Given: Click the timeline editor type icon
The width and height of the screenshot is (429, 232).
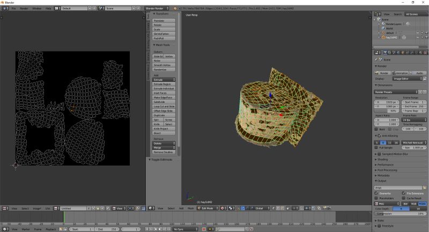Looking at the screenshot, I should pos(5,229).
